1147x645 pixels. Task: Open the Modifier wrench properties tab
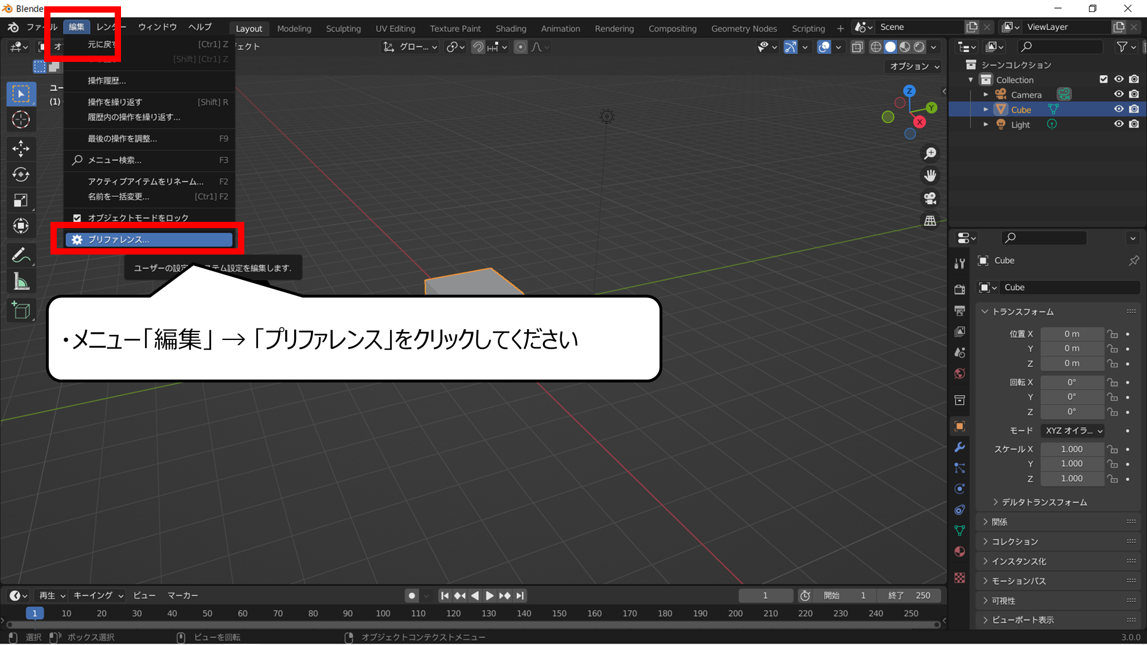point(959,447)
